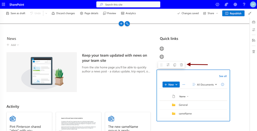Click the sparkle icon beside the plus button
The height and width of the screenshot is (131, 257).
[127, 24]
